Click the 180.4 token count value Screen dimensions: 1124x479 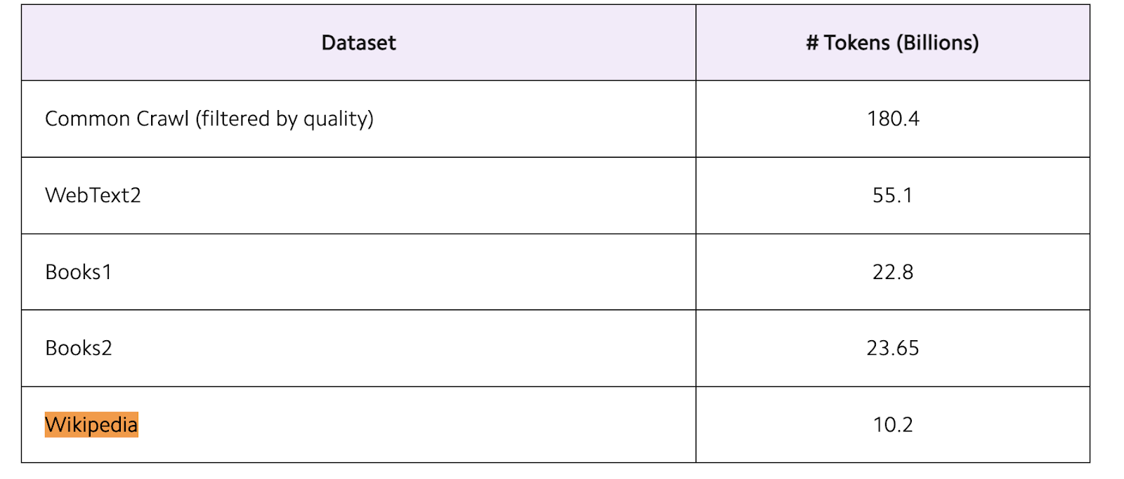[x=892, y=119]
